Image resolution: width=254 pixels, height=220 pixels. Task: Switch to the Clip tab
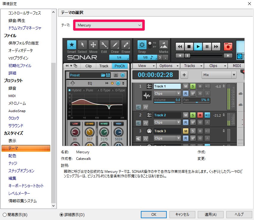click(88, 66)
